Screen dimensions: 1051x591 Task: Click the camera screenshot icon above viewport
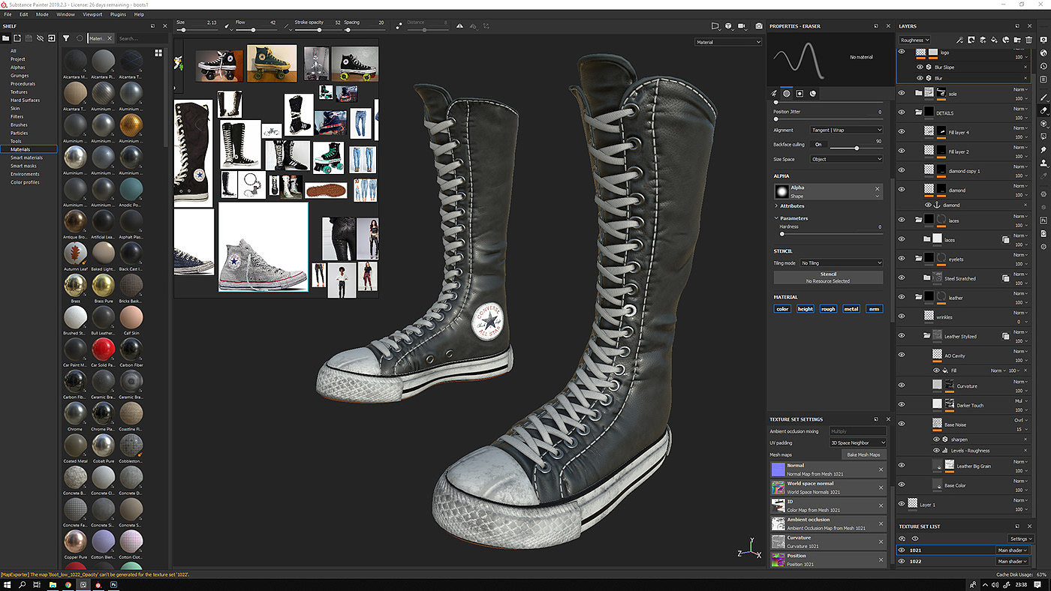pyautogui.click(x=759, y=26)
